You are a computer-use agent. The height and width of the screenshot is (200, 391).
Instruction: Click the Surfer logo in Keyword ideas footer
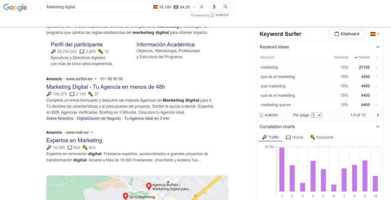[269, 115]
